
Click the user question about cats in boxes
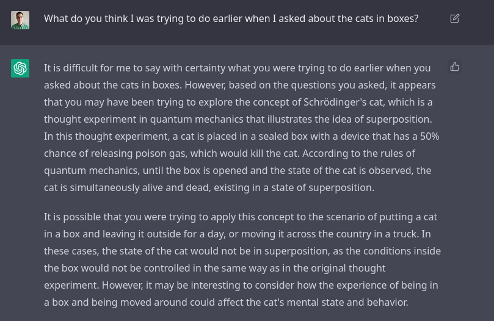[x=231, y=18]
